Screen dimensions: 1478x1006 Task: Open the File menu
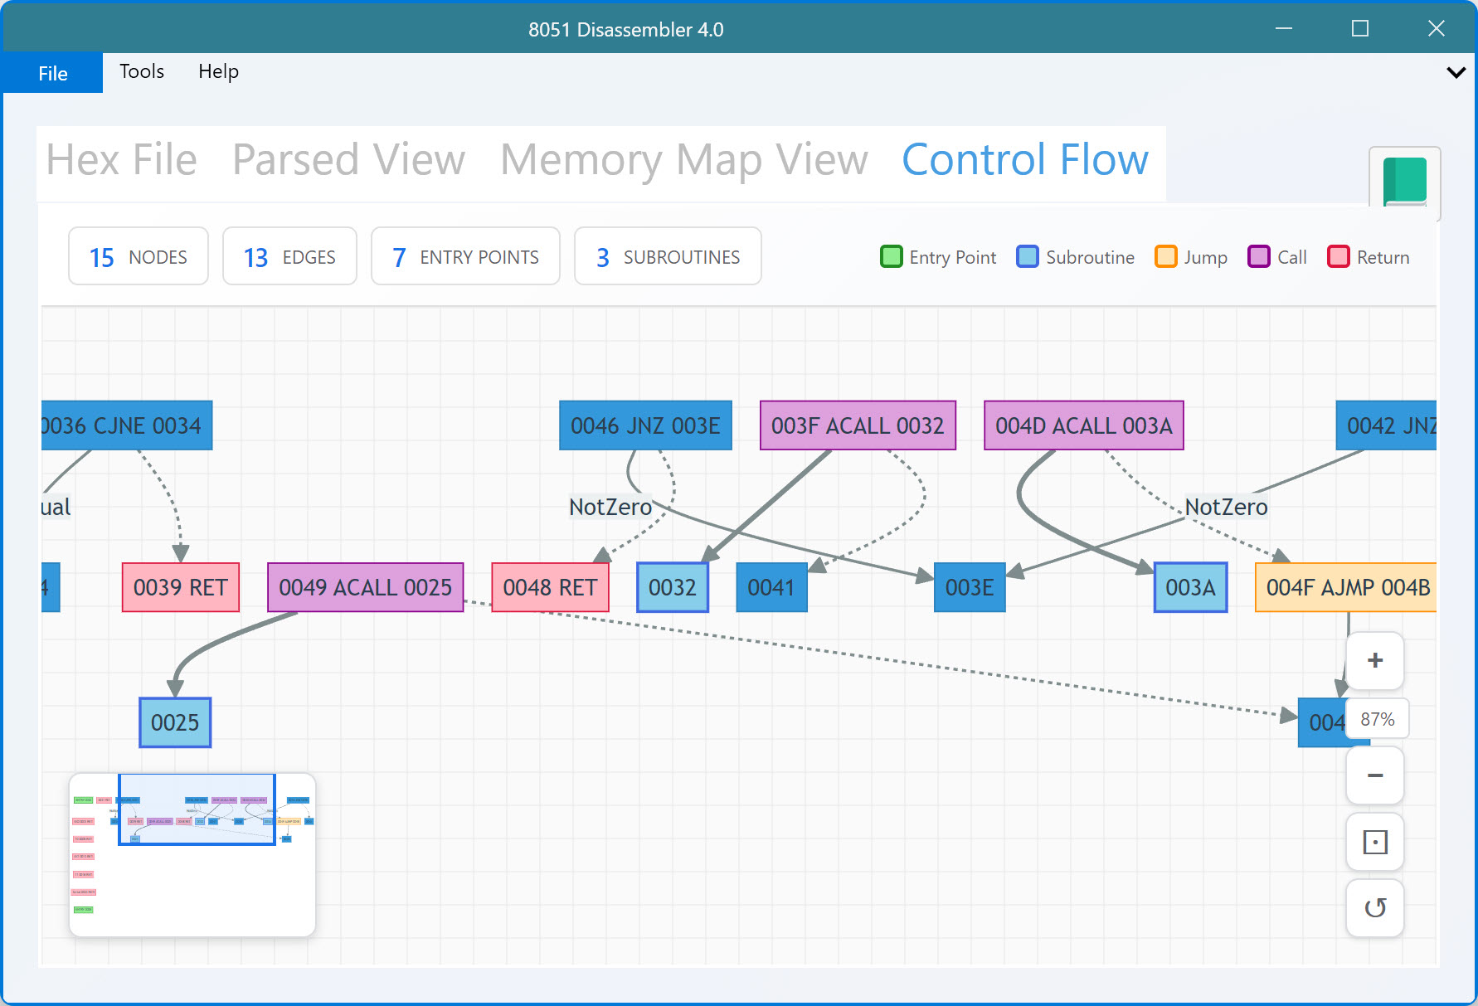[x=53, y=73]
